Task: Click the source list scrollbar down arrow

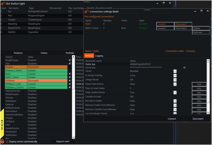Action: (x=73, y=137)
